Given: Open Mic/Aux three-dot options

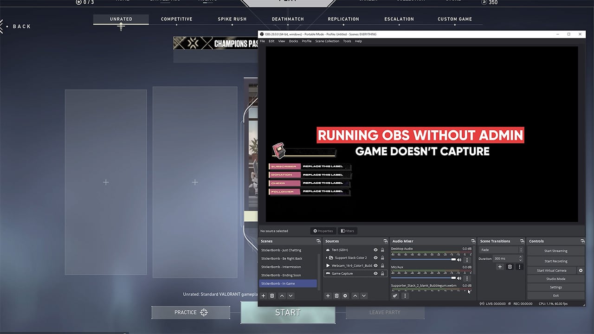Looking at the screenshot, I should [x=467, y=278].
